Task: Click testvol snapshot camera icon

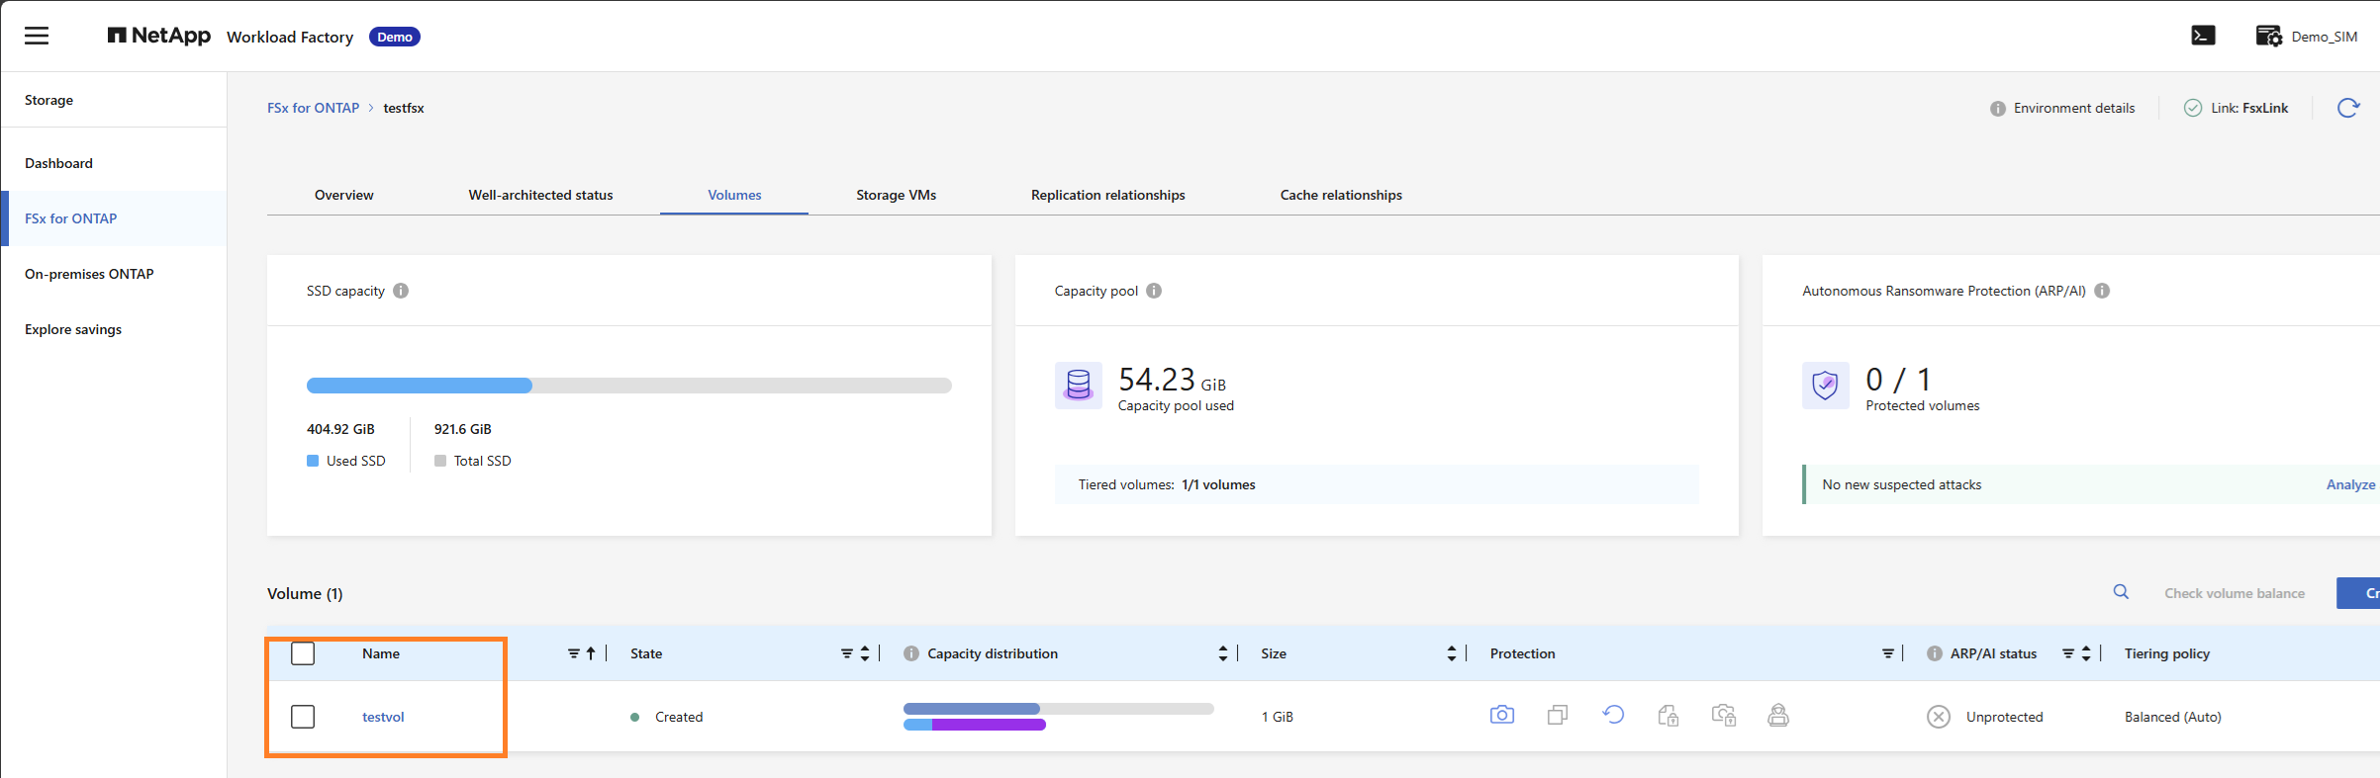Action: pos(1502,715)
